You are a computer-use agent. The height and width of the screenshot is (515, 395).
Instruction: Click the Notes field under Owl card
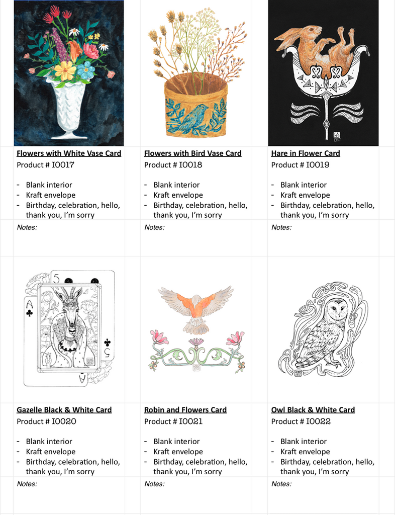[x=323, y=495]
